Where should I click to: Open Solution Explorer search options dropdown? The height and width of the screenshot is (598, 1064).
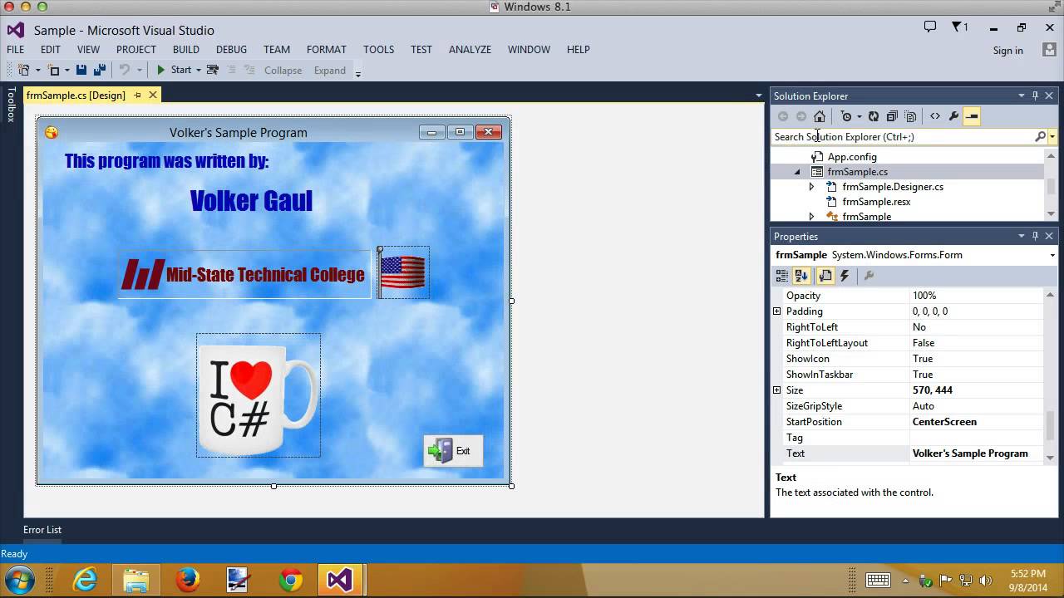[1052, 137]
